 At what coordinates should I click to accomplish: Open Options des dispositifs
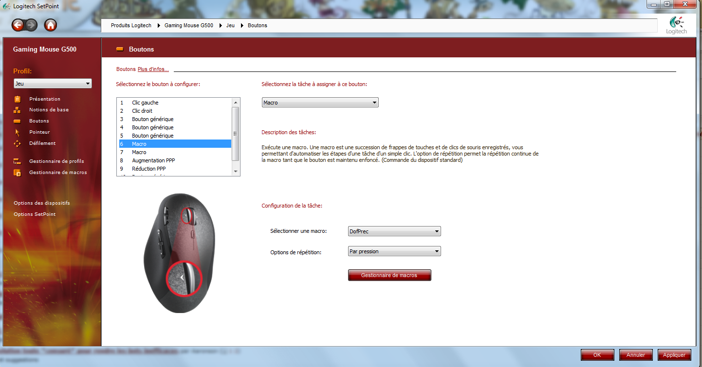(x=42, y=203)
